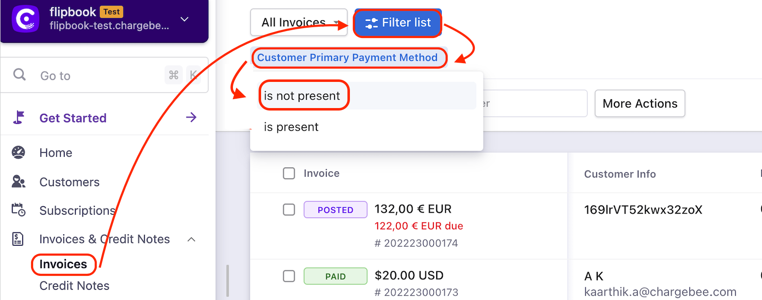Check the 132,00 € EUR invoice checkbox
The image size is (762, 300).
[x=289, y=210]
